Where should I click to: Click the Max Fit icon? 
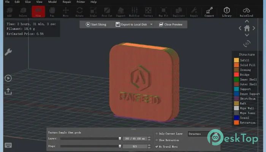click(x=163, y=12)
